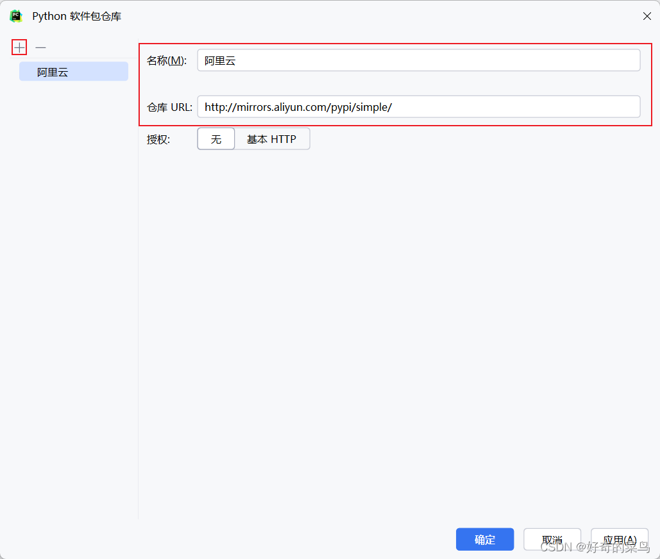This screenshot has height=559, width=660.
Task: Remove selected repository with minus icon
Action: point(40,47)
